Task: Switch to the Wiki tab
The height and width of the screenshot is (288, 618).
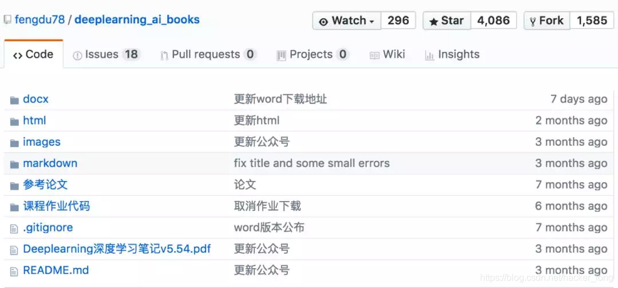Action: [x=387, y=54]
